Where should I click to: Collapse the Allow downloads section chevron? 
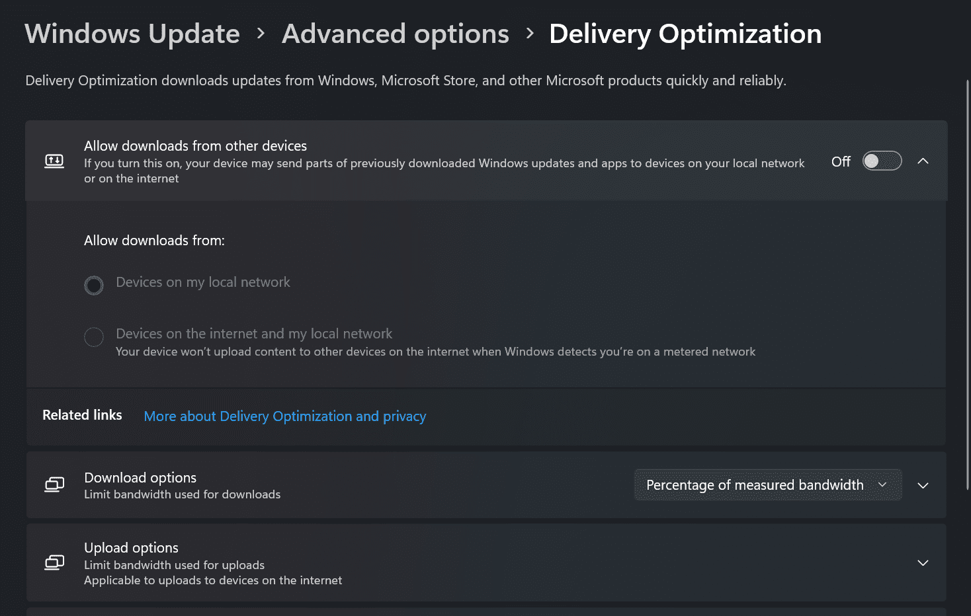tap(923, 161)
